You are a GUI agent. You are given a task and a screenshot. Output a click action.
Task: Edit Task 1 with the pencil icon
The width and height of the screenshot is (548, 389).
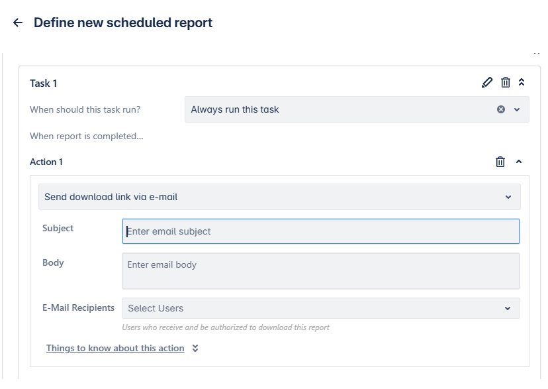click(487, 83)
